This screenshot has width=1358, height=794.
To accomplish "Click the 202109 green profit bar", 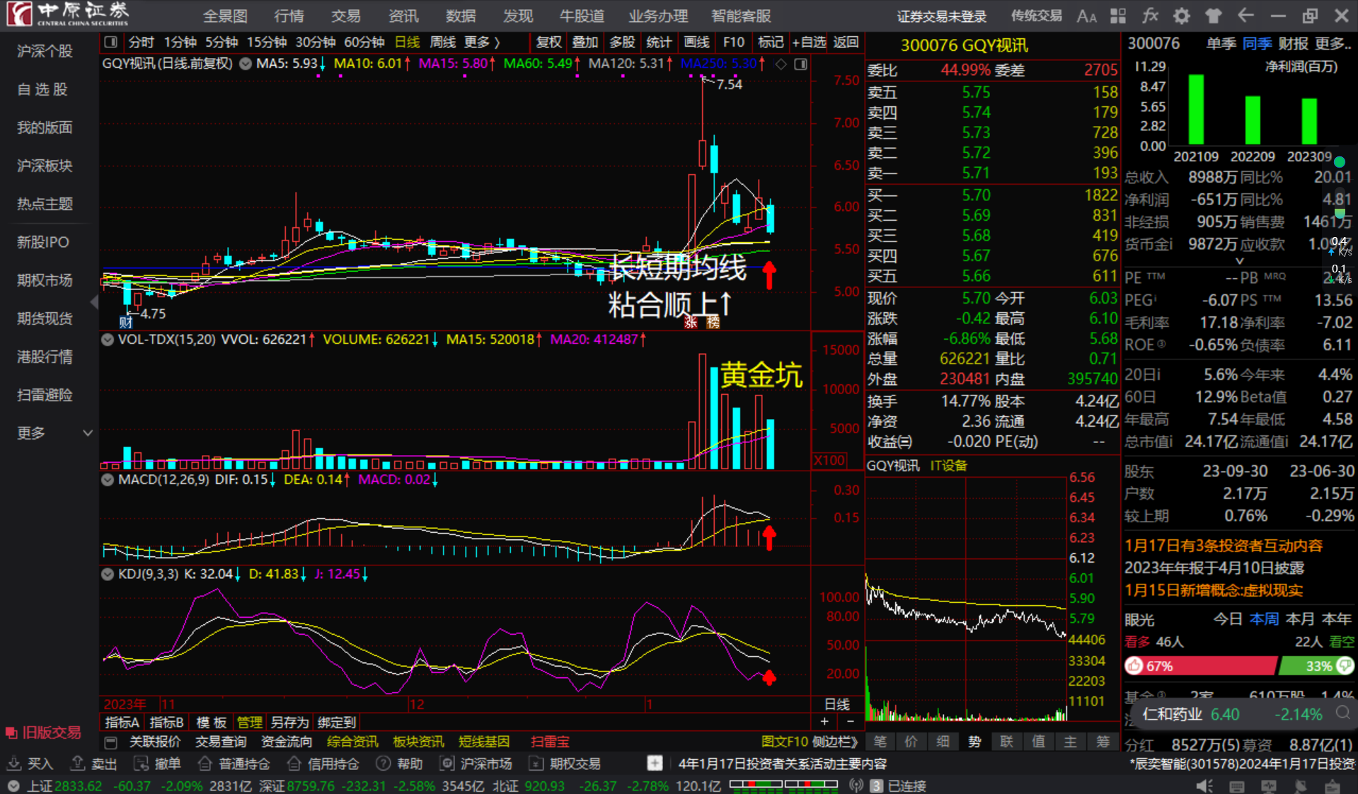I will (1196, 109).
